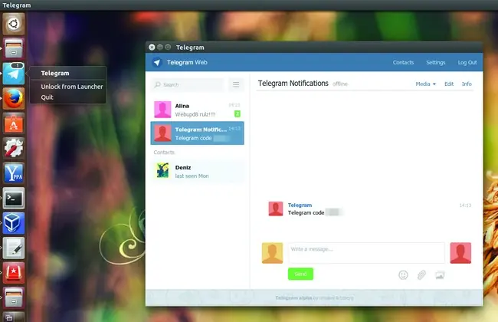Open the hamburger menu beside Search
The width and height of the screenshot is (498, 322).
coord(236,84)
